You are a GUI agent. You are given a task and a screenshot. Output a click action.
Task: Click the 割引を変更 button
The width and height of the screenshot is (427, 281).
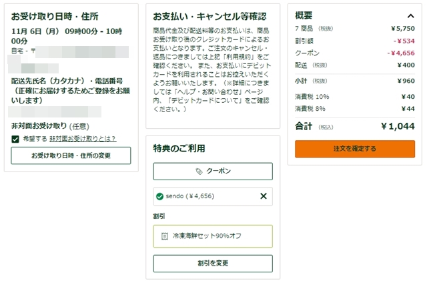(213, 263)
